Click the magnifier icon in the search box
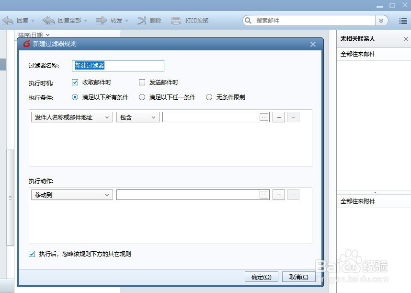The width and height of the screenshot is (411, 293). point(248,20)
